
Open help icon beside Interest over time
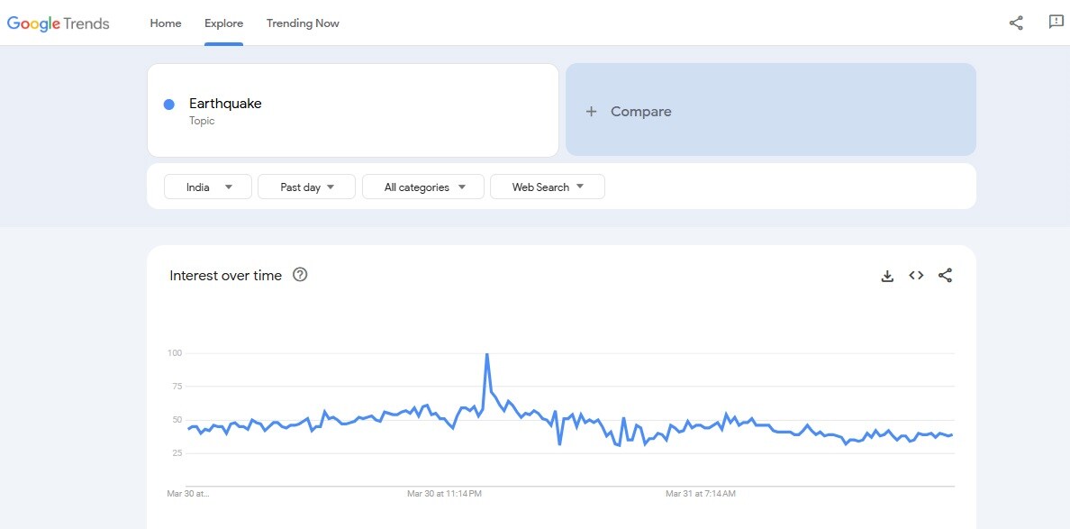[x=301, y=275]
